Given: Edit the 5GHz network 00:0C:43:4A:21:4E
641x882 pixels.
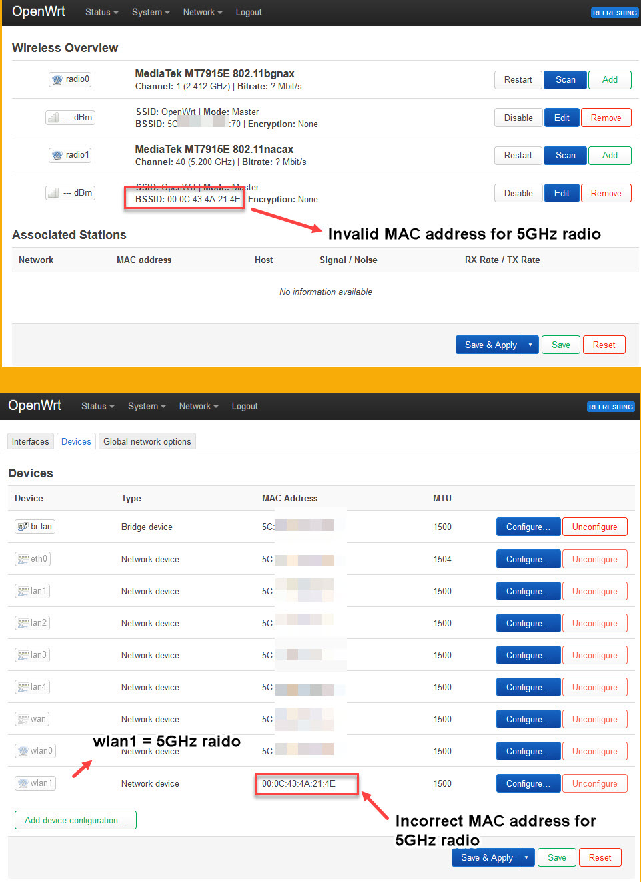Looking at the screenshot, I should (562, 194).
